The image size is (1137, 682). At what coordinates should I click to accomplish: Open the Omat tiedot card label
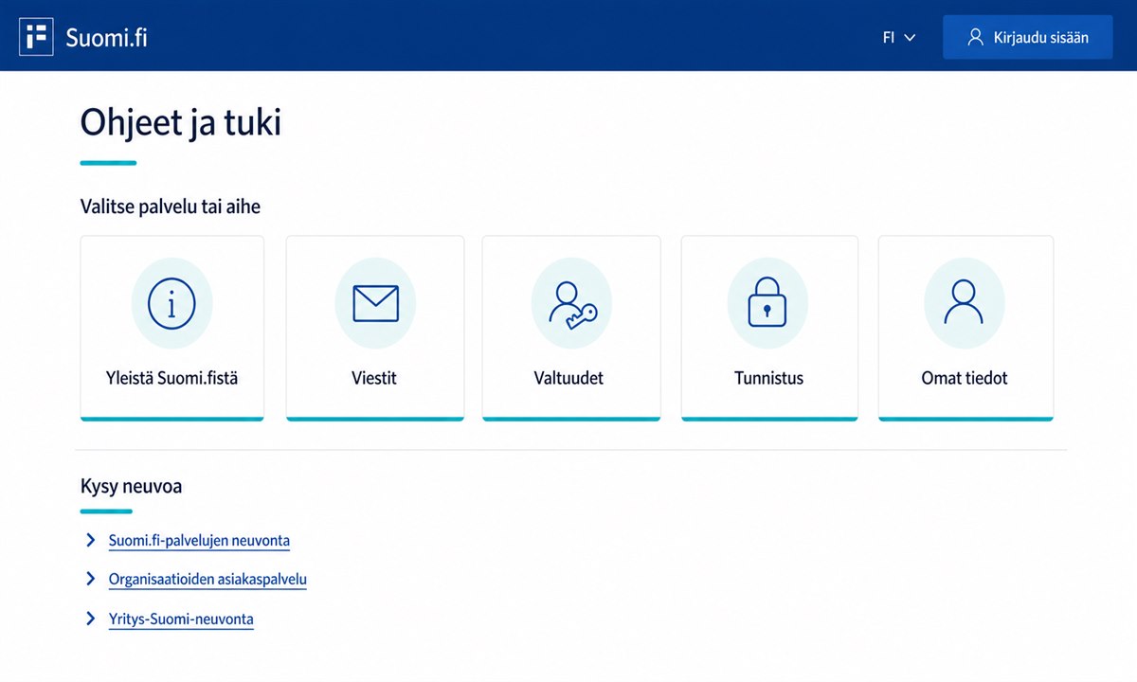coord(965,378)
